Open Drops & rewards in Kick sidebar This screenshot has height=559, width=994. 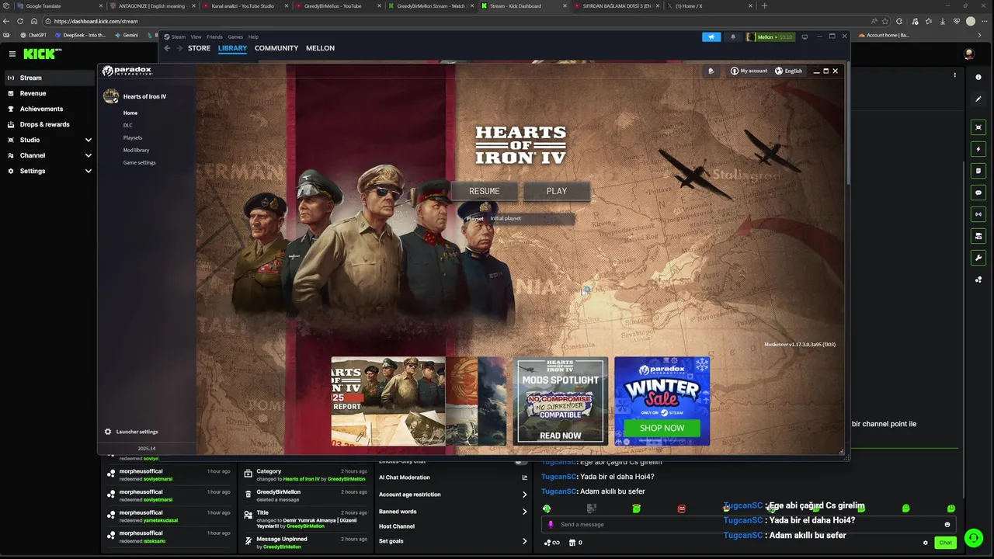44,124
